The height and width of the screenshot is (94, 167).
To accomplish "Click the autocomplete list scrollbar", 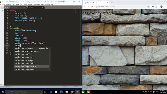I will tap(50, 62).
